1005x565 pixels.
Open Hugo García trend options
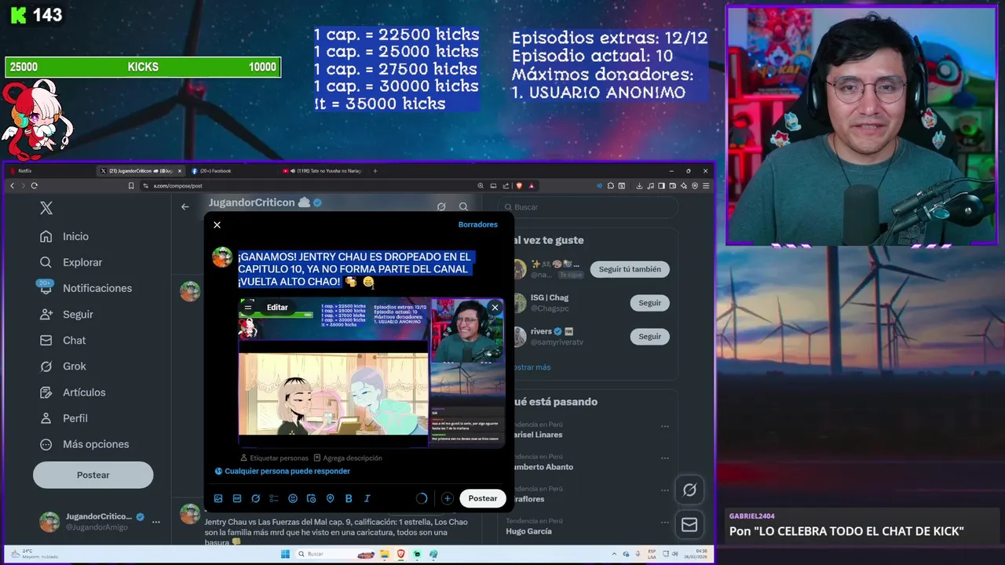coord(665,523)
